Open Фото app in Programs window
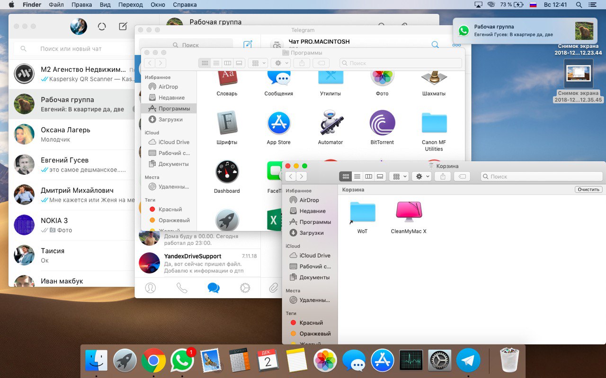Screen dimensions: 606x378 point(382,78)
